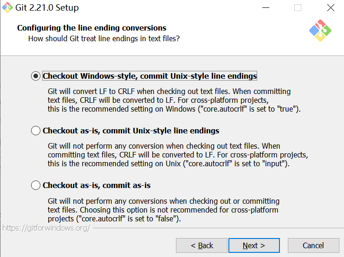Click the bold "Checkout as-is, commit Unix-style" label text

pos(131,131)
